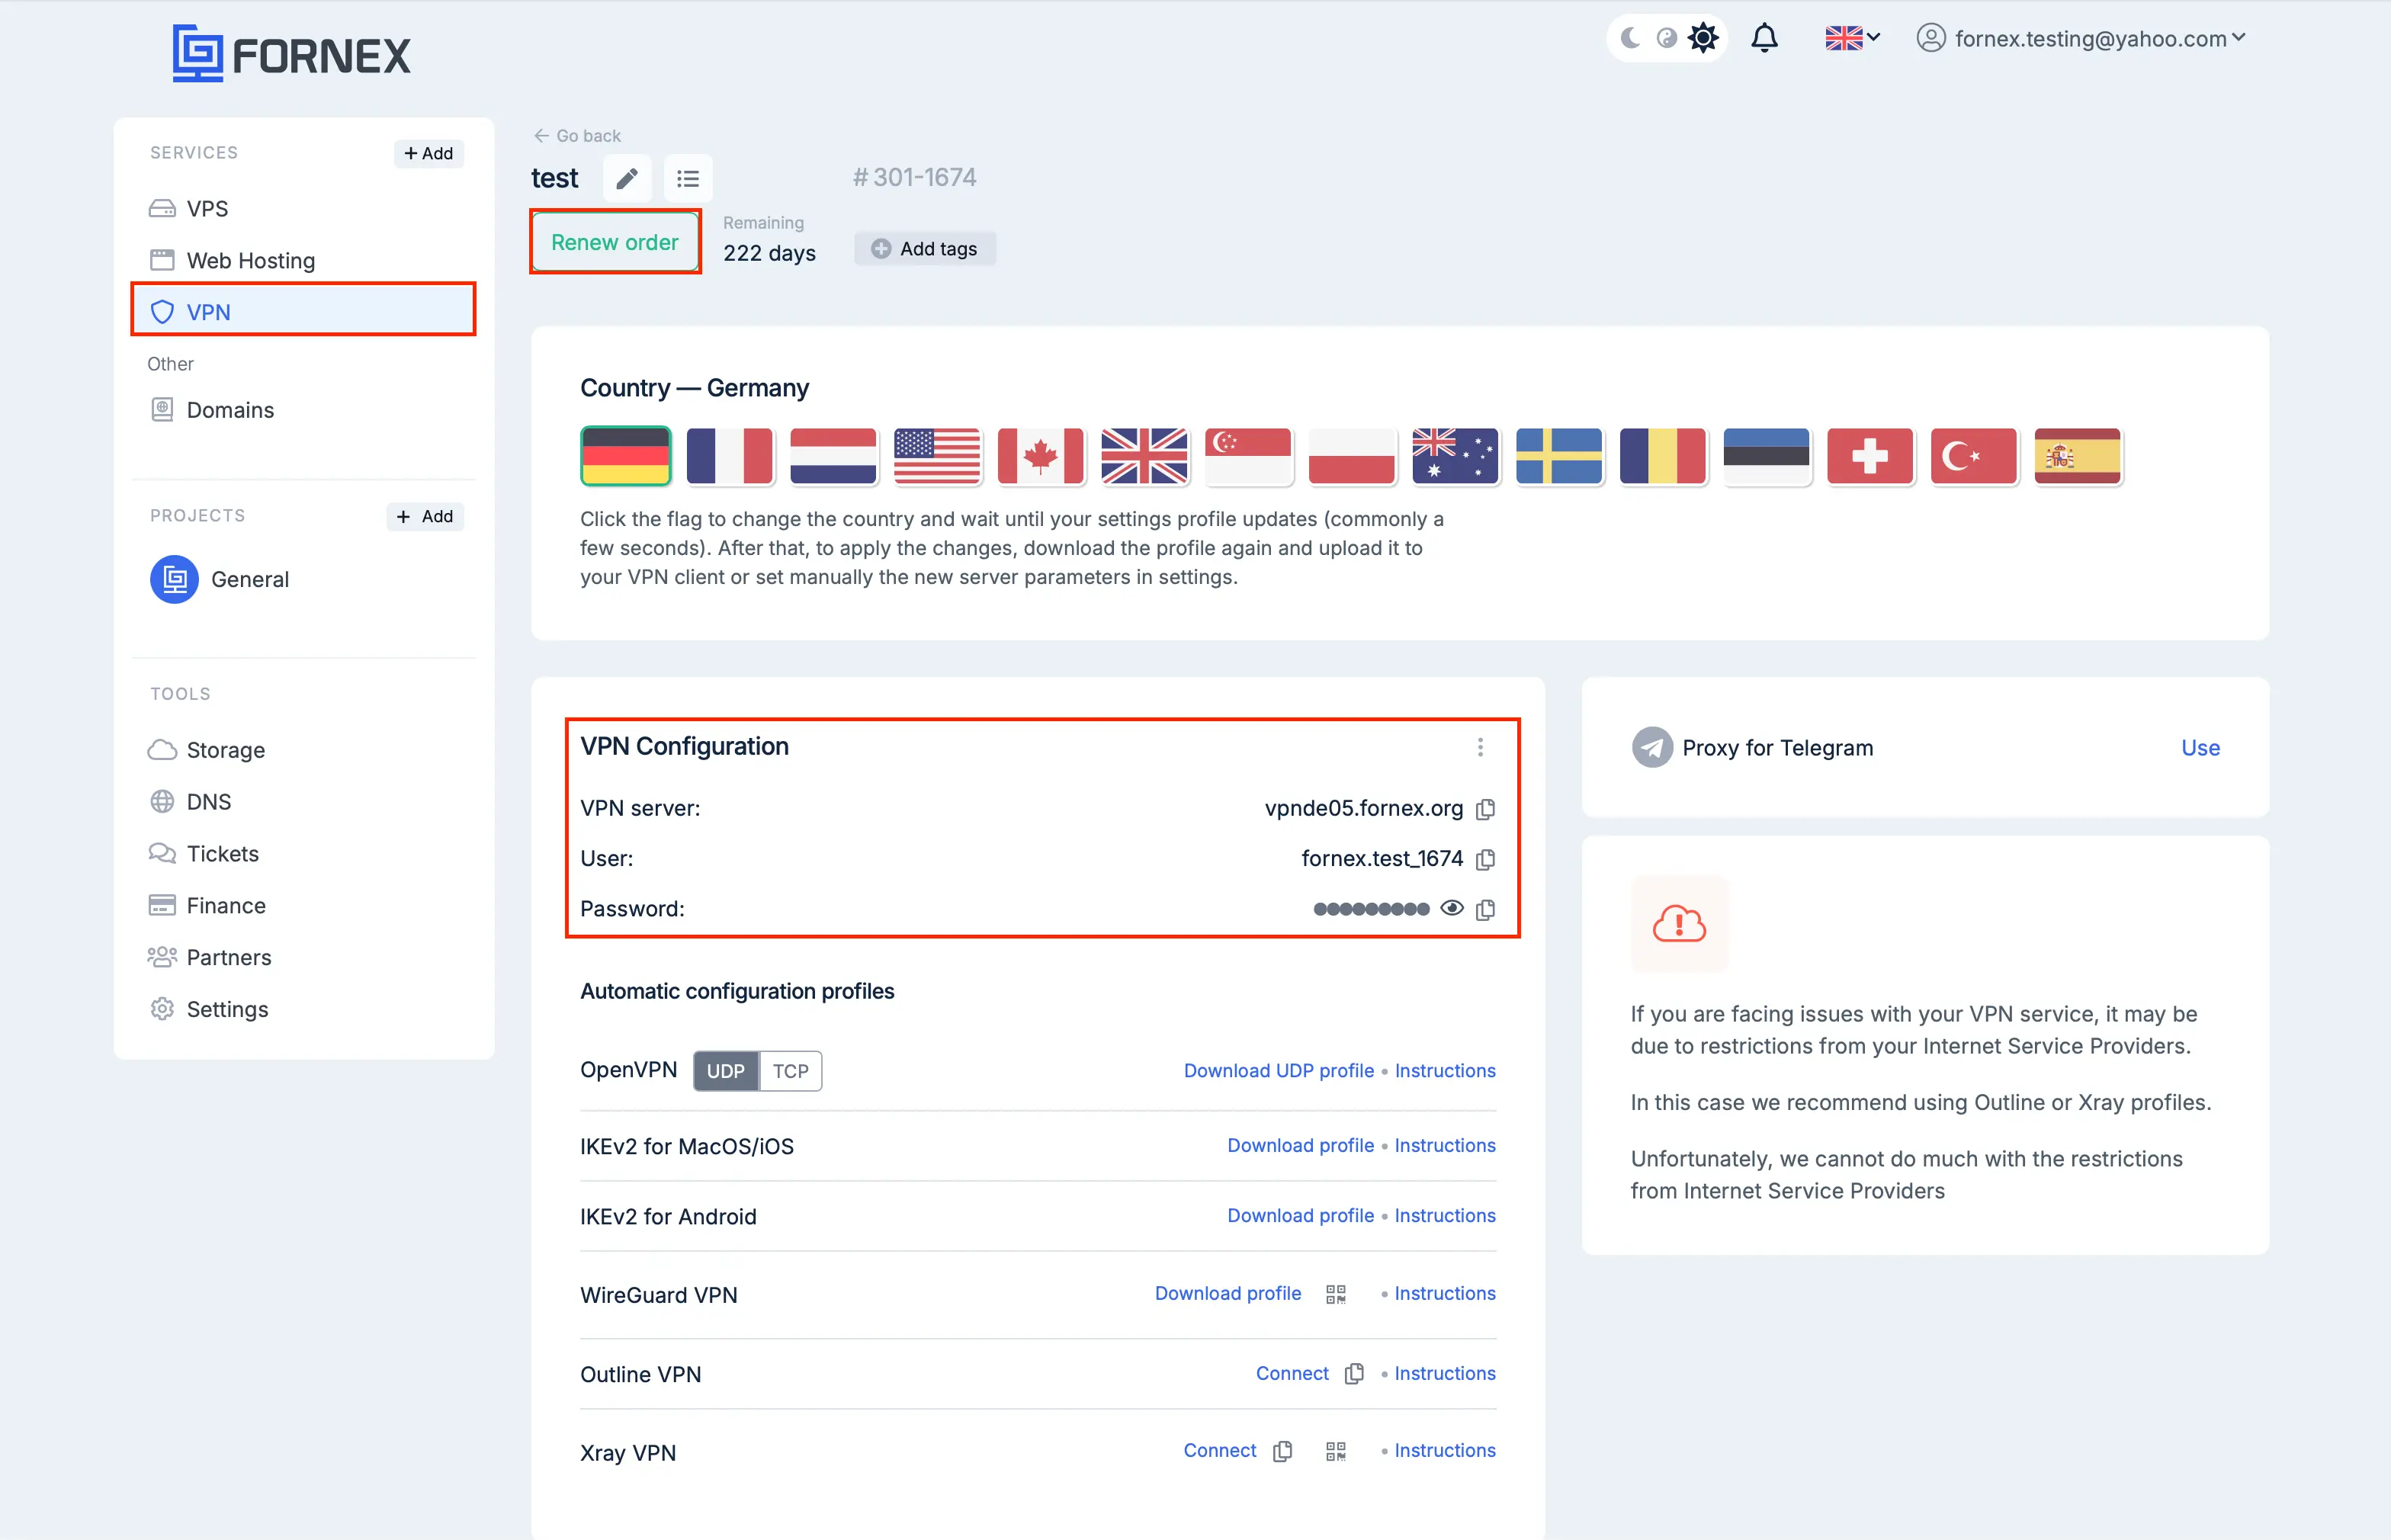
Task: Select UDP for OpenVPN
Action: (x=726, y=1071)
